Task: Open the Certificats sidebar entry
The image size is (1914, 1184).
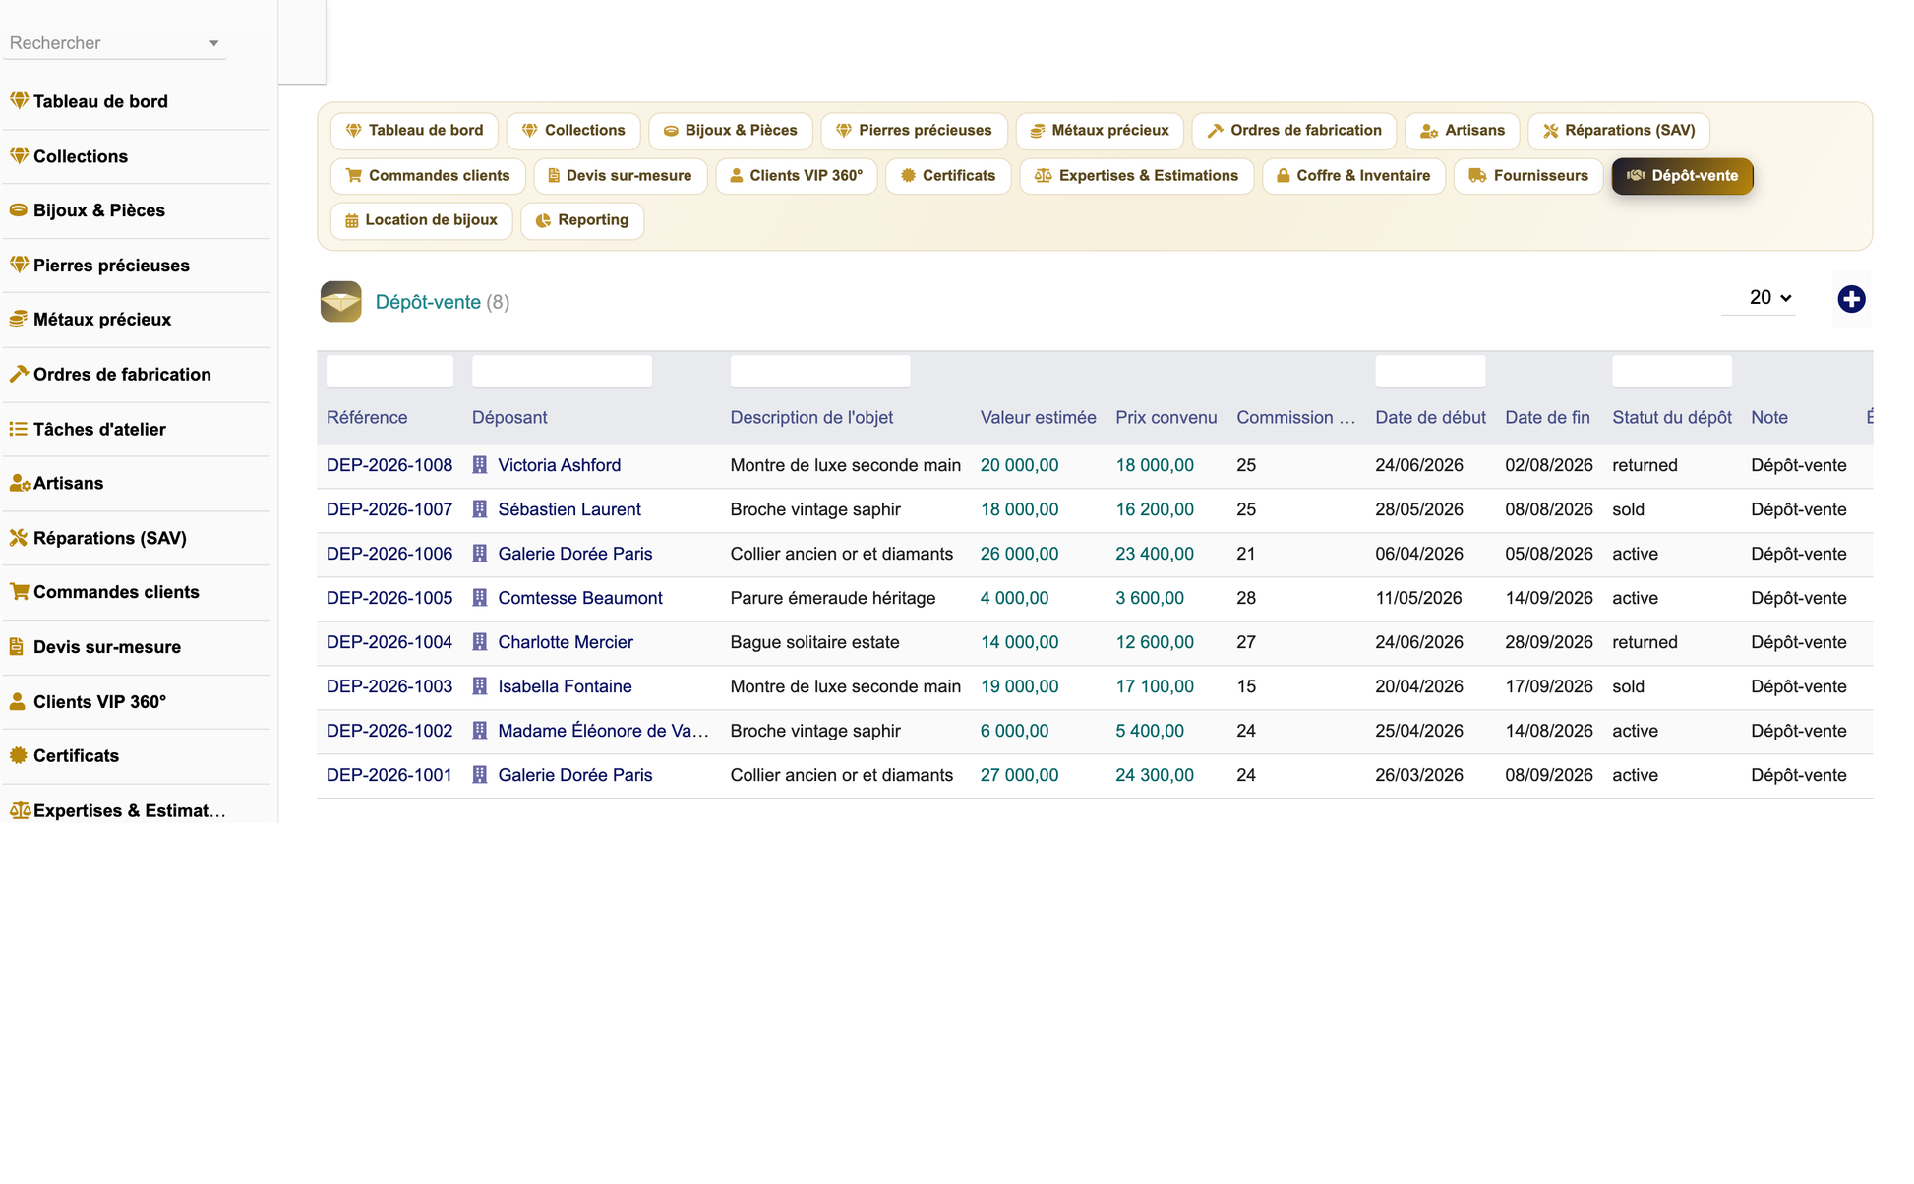Action: click(136, 755)
